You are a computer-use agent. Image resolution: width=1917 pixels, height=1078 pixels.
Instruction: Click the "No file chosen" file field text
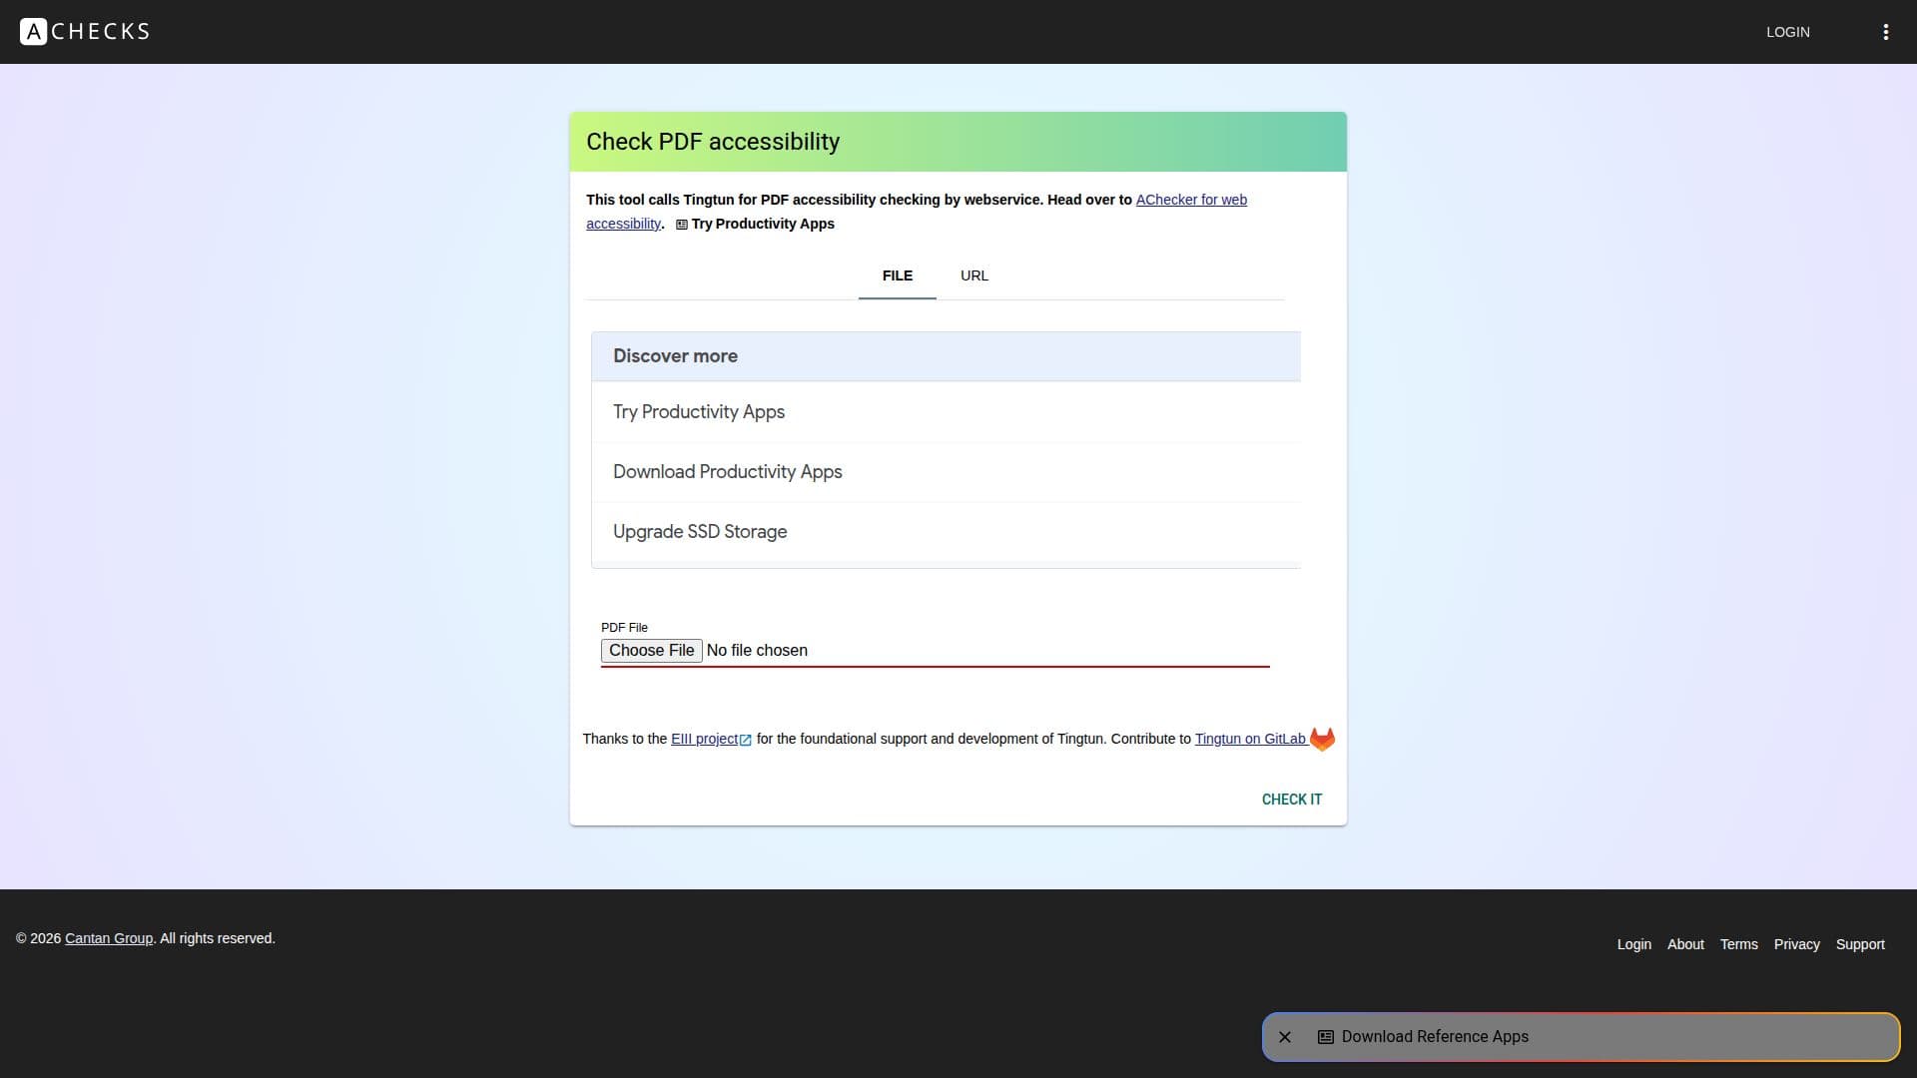(757, 651)
